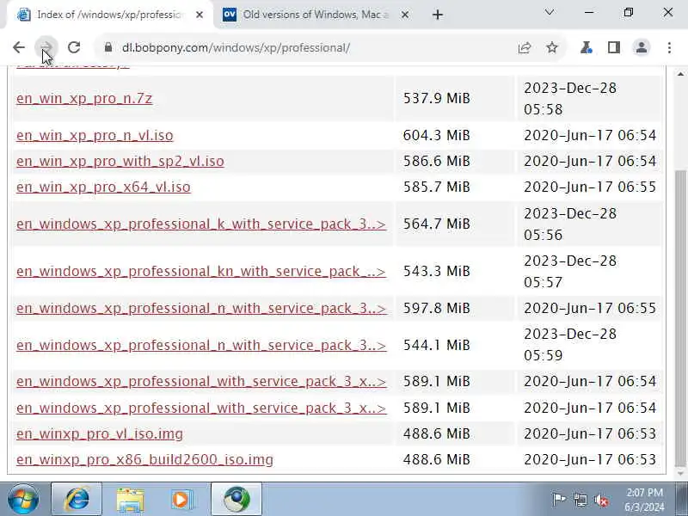
Task: Click the 2023-Dec-28 05:59 date cell
Action: [589, 345]
